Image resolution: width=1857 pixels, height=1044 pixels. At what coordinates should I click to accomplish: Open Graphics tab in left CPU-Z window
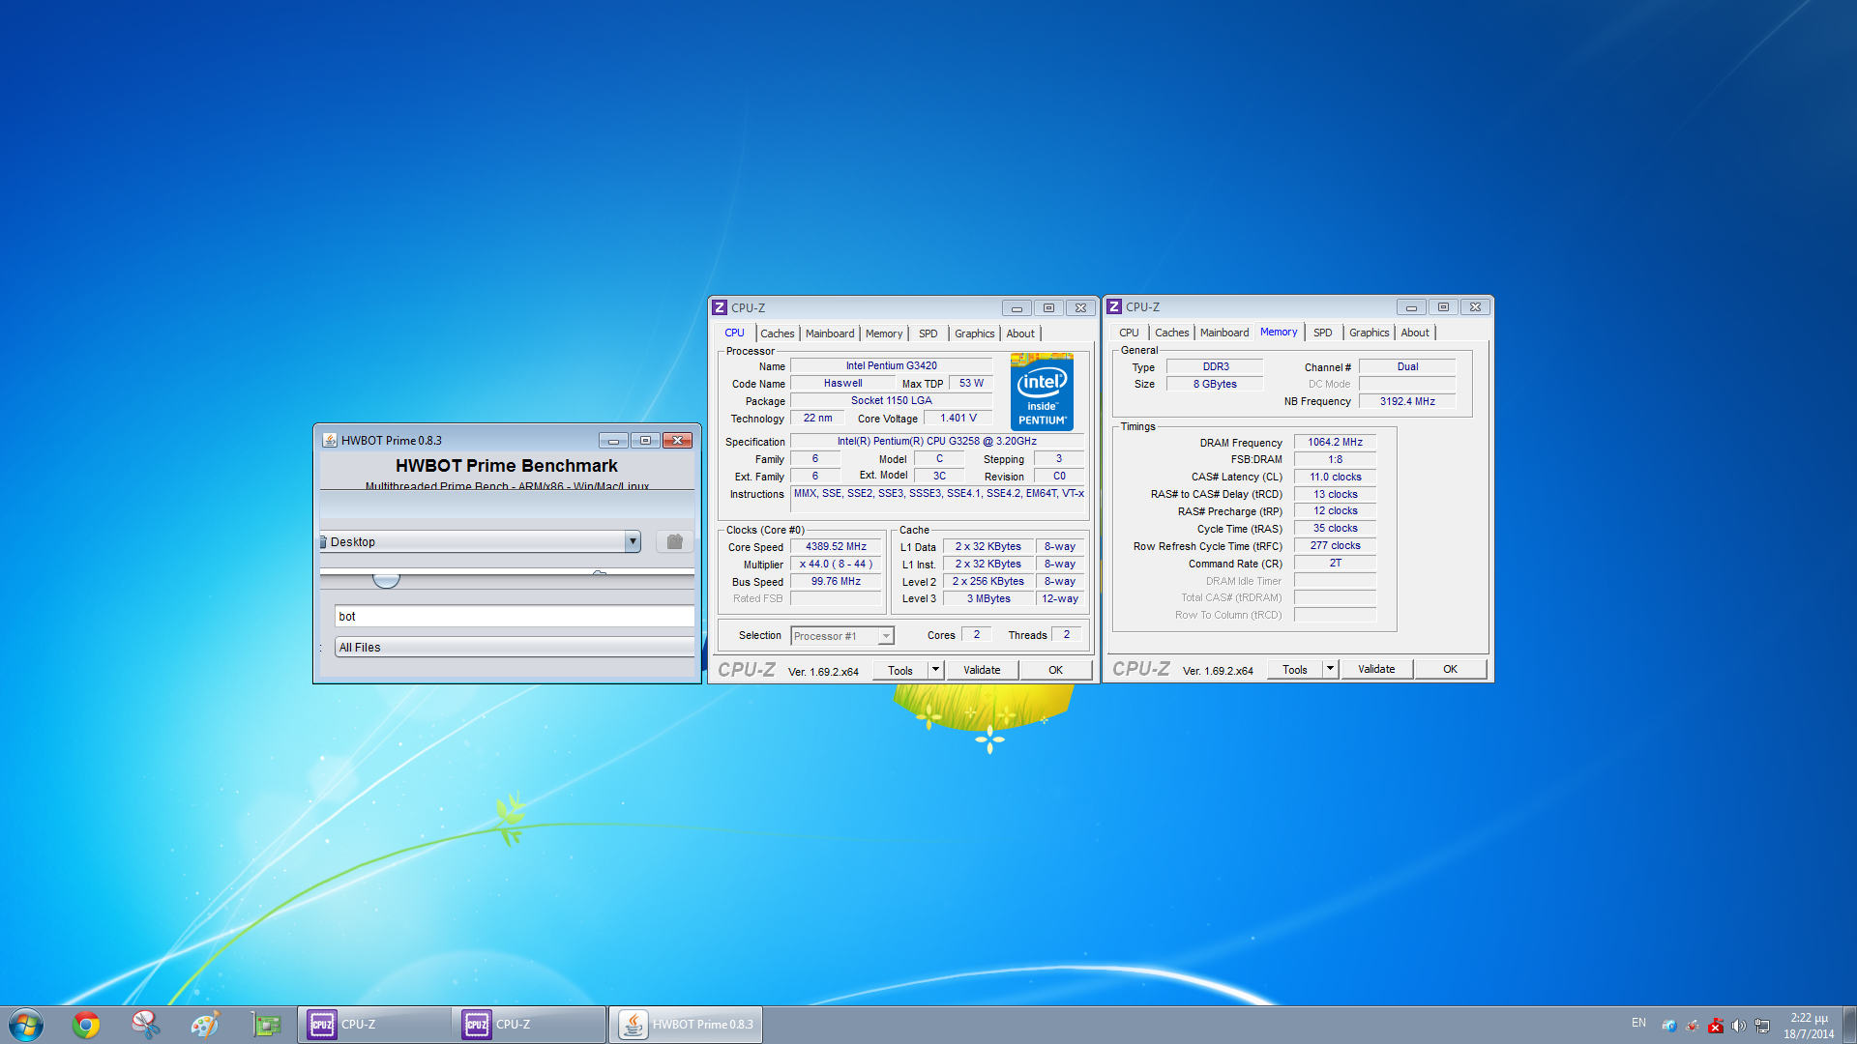(974, 333)
